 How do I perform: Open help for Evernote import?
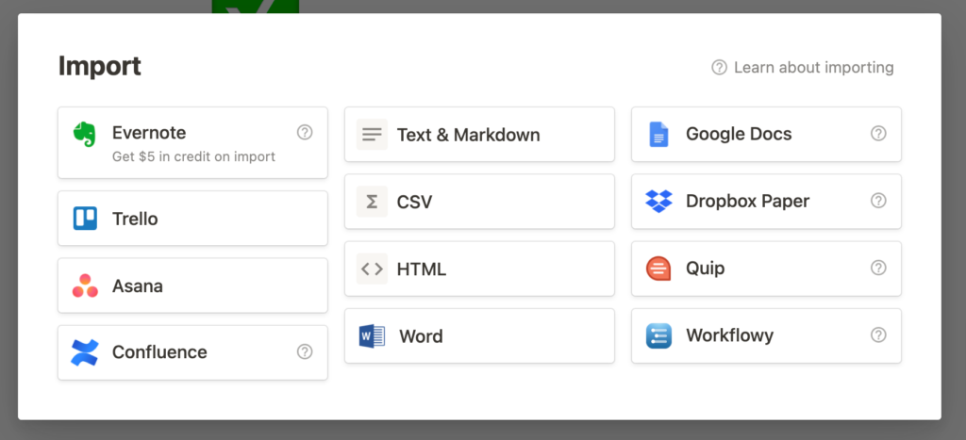click(x=305, y=132)
